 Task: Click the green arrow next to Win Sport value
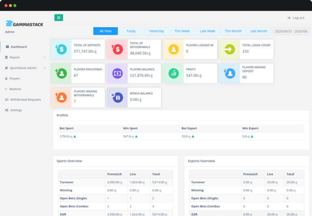tap(136, 137)
